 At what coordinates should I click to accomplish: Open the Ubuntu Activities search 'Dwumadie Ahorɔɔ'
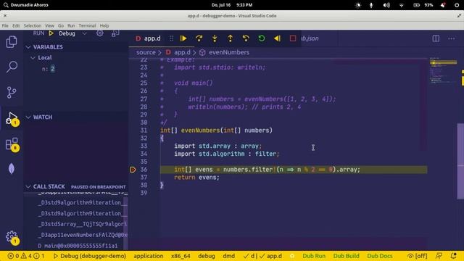[x=26, y=5]
